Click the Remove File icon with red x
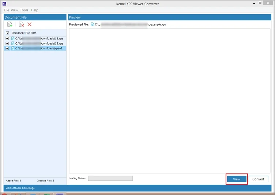The height and width of the screenshot is (195, 275). coord(22,24)
